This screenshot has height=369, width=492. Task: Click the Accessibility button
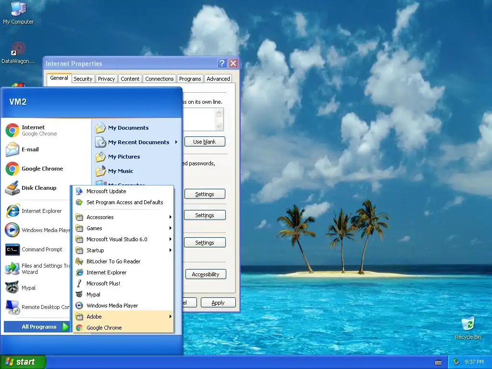[x=206, y=274]
